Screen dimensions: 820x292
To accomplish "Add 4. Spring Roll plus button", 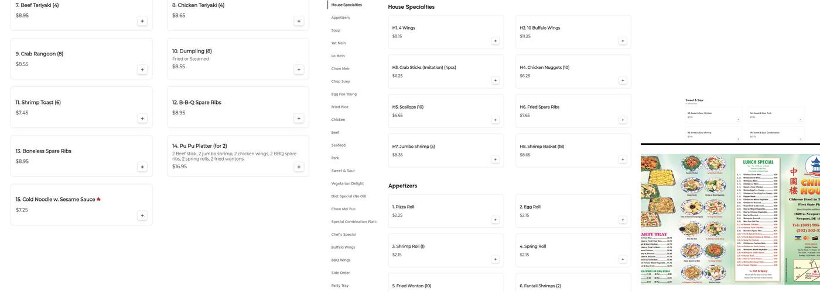I will [x=623, y=259].
